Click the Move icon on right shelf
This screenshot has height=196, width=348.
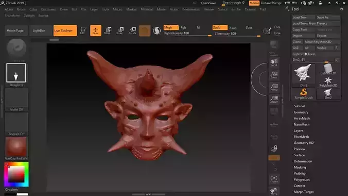click(274, 191)
